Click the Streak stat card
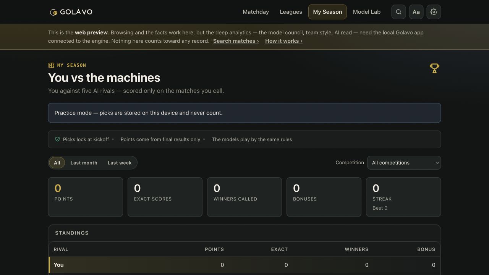Viewport: 489px width, 275px height. (403, 197)
